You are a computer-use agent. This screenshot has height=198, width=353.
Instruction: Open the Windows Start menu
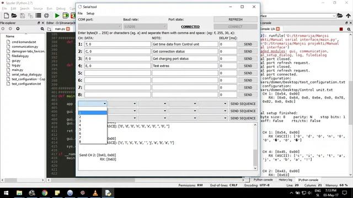(6, 193)
